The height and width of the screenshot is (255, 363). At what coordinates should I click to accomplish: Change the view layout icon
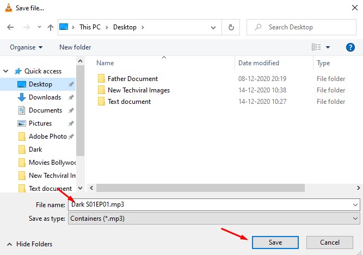point(316,47)
